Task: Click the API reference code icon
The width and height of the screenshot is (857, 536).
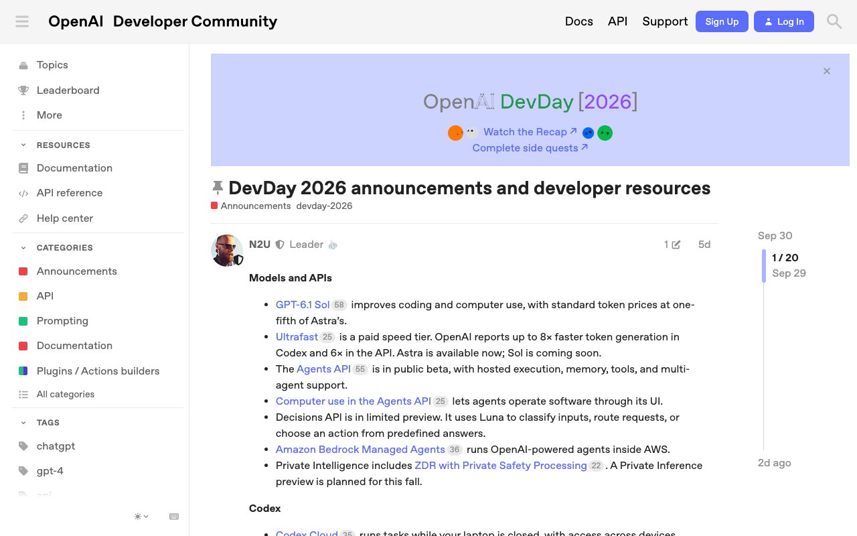Action: pos(23,193)
